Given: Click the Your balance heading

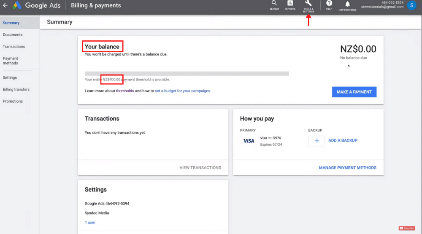Looking at the screenshot, I should (x=102, y=47).
